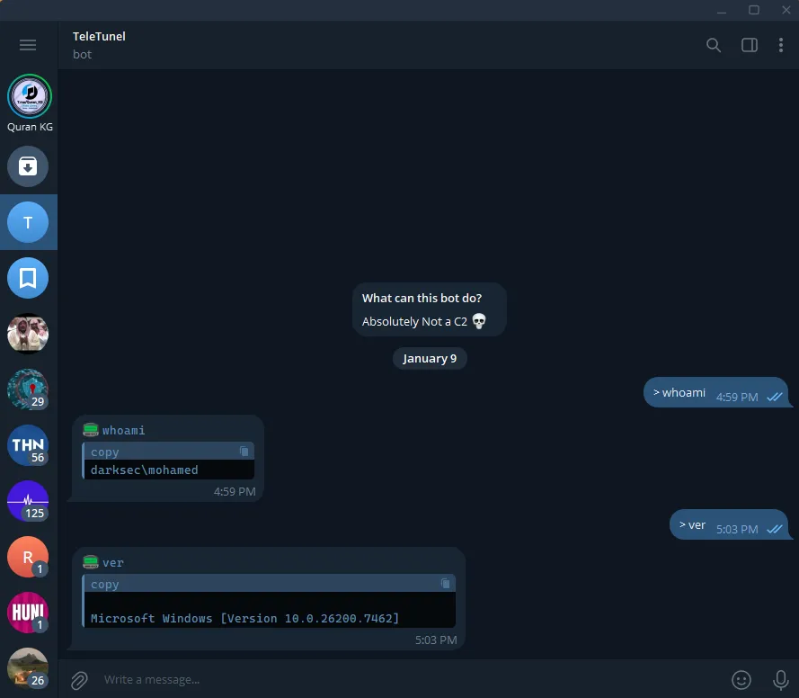Attach a file with the paperclip

pos(78,679)
